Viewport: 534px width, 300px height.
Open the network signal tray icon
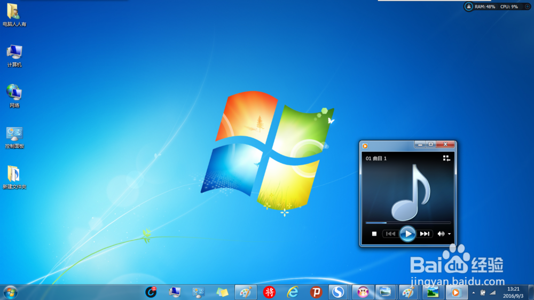(492, 293)
